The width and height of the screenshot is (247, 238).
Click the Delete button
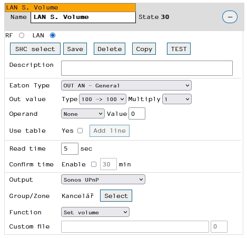point(110,49)
